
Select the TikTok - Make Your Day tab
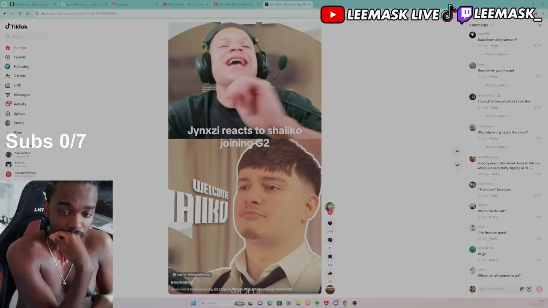coord(288,4)
